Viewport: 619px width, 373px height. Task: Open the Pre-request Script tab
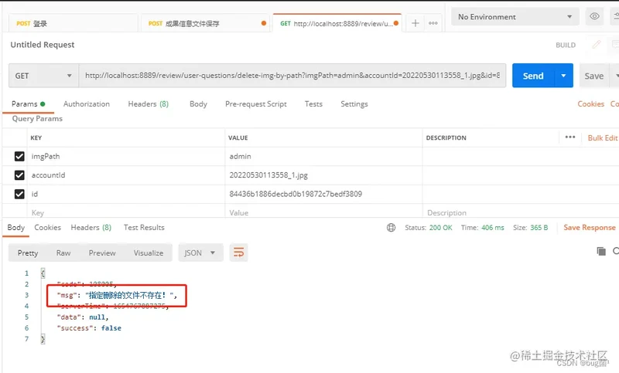point(256,104)
